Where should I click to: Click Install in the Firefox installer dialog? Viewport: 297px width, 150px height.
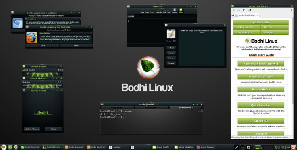click(76, 45)
